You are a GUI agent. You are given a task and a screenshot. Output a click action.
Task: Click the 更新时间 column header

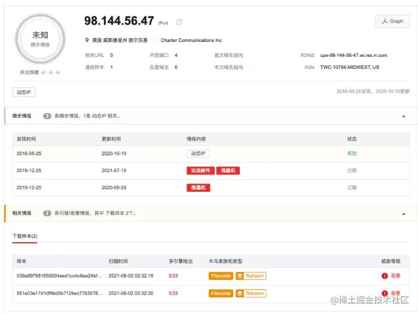pyautogui.click(x=111, y=139)
